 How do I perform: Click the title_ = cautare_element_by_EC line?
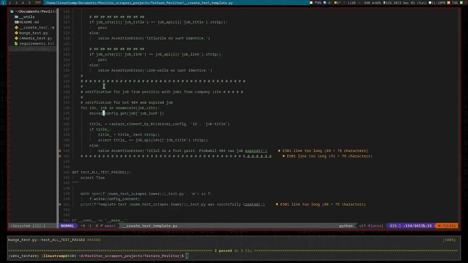click(159, 124)
